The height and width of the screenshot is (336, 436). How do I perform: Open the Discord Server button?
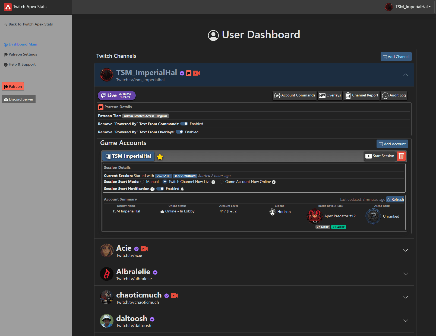19,99
